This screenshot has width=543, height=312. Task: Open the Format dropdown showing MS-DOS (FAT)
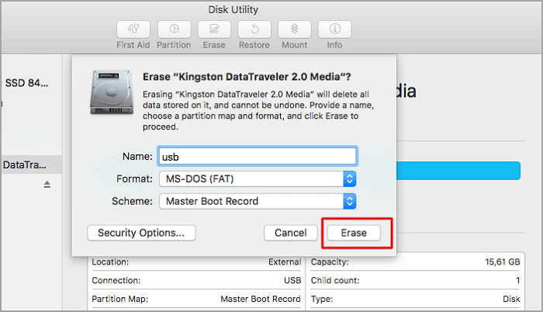(x=257, y=179)
